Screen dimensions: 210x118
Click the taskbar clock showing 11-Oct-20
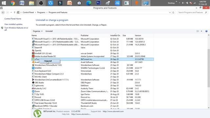(203, 3)
